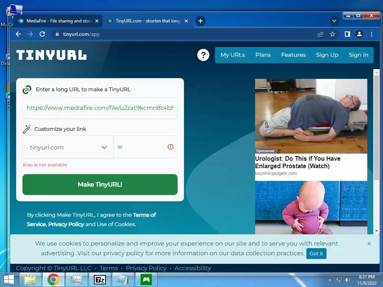Click the share page icon in address bar

[321, 34]
